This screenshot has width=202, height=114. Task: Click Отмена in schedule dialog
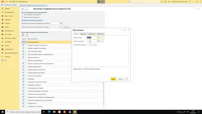(x=121, y=79)
